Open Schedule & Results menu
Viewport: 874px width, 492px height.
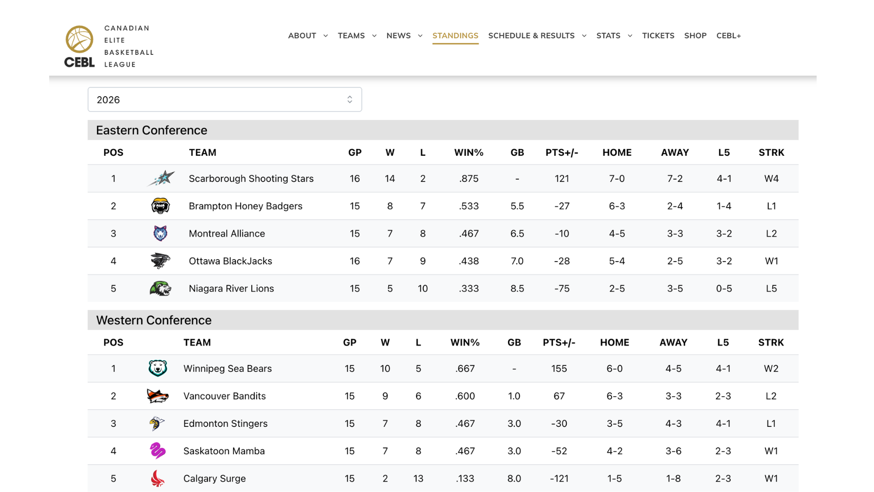tap(531, 36)
